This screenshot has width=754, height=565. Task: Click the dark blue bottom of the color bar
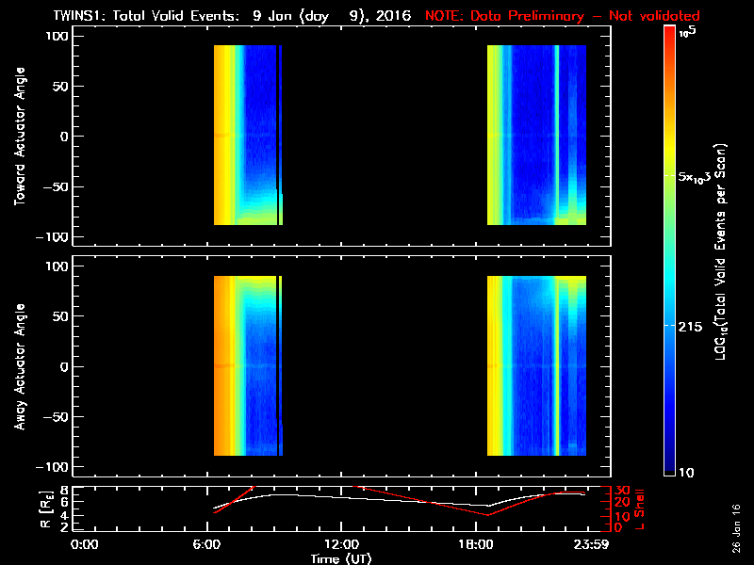669,466
